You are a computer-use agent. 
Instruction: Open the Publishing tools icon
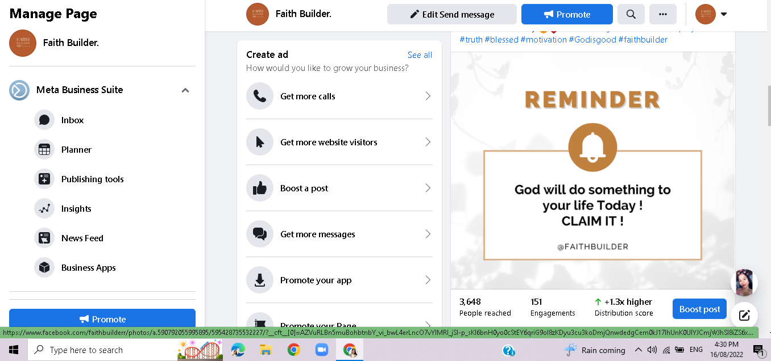point(44,179)
